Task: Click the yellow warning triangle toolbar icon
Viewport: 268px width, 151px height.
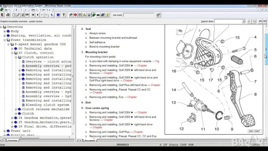Action: (84, 15)
